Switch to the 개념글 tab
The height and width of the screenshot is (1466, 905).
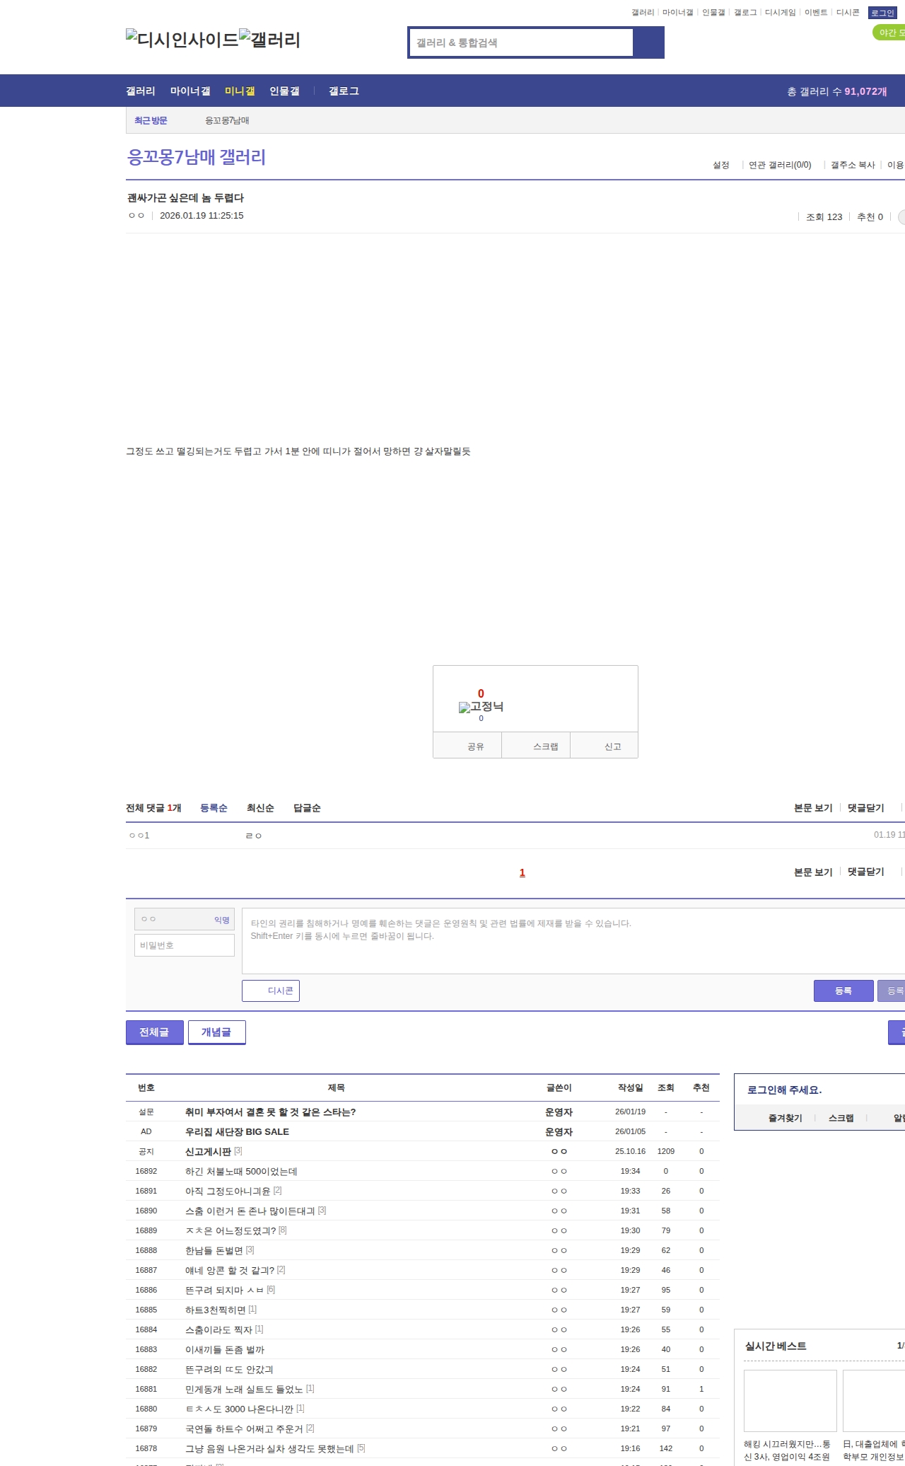216,1032
